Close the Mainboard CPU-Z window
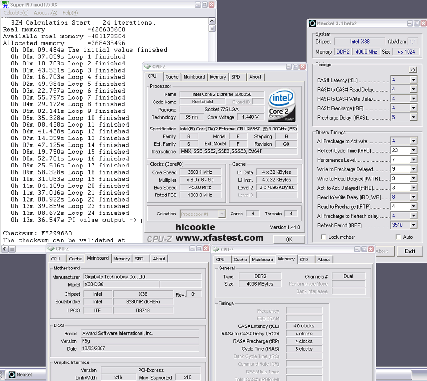The image size is (427, 381). point(206,248)
